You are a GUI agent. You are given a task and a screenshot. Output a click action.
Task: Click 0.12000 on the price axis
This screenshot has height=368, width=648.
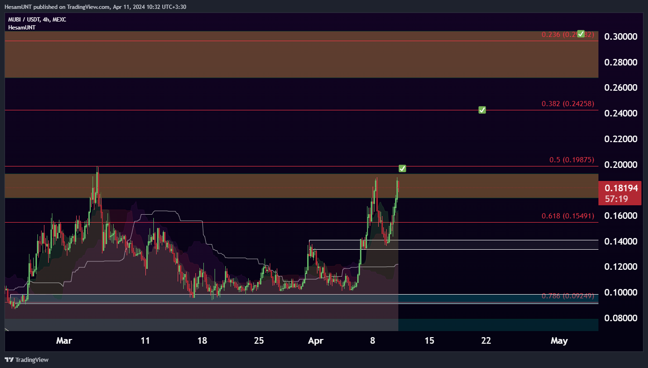(x=621, y=267)
